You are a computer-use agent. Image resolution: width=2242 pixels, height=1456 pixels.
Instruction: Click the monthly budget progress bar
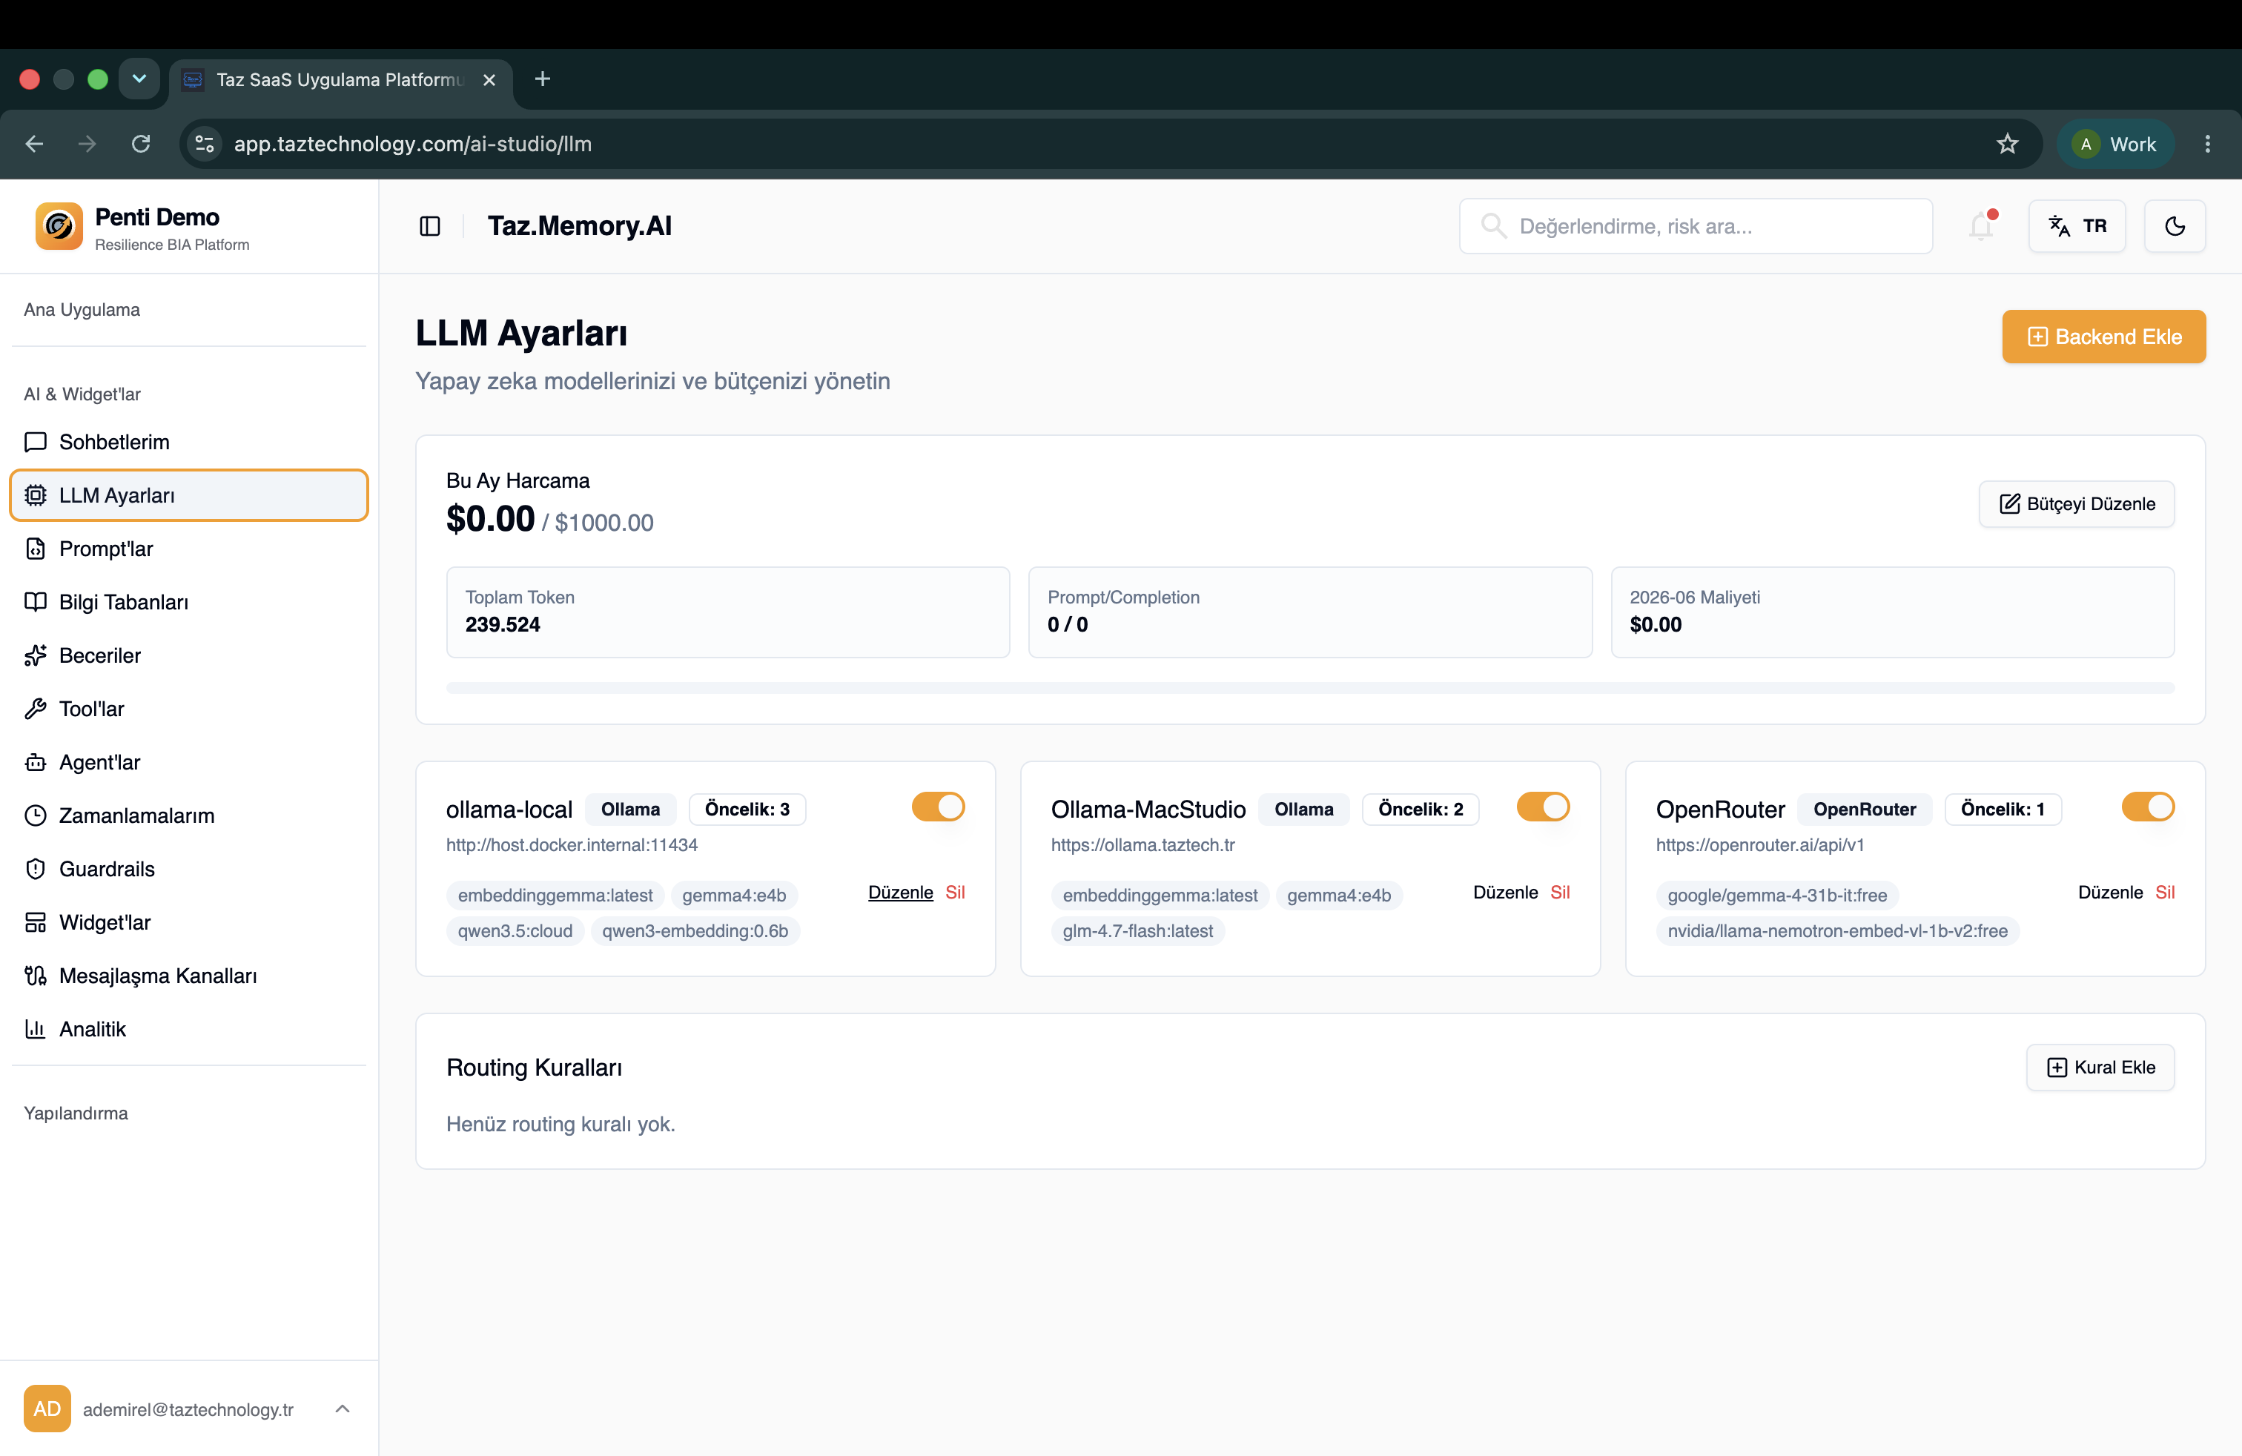(x=1309, y=689)
